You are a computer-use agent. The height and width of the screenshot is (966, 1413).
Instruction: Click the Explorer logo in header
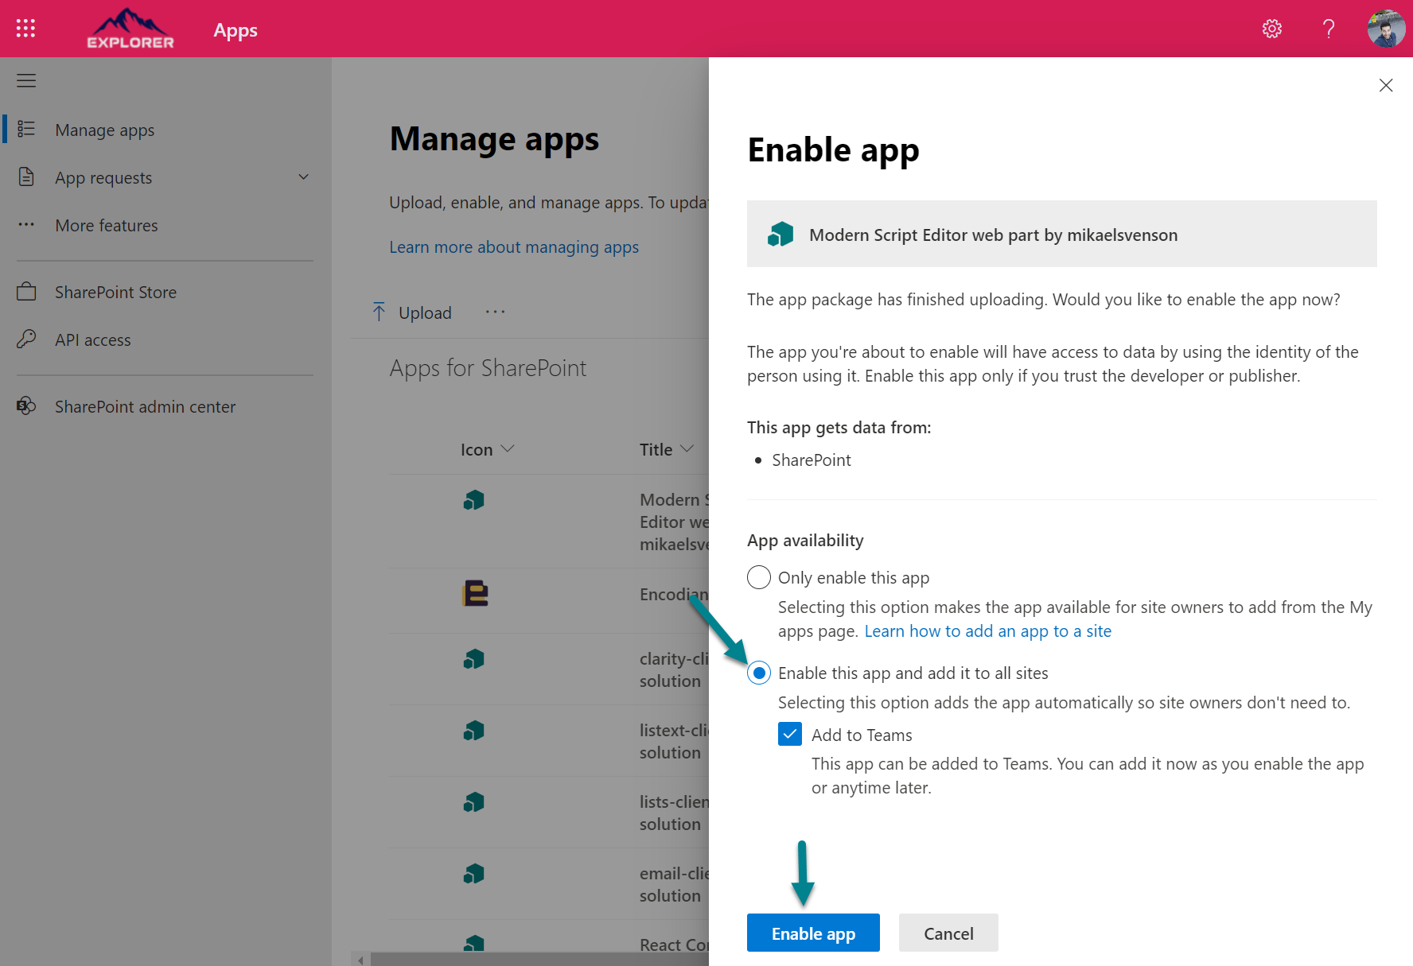pyautogui.click(x=130, y=29)
